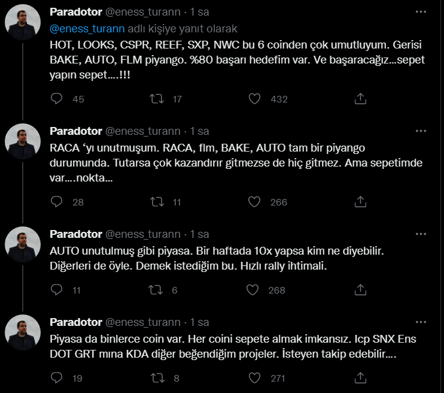
Task: Like the AUTO tweet with 268 likes
Action: click(x=254, y=291)
